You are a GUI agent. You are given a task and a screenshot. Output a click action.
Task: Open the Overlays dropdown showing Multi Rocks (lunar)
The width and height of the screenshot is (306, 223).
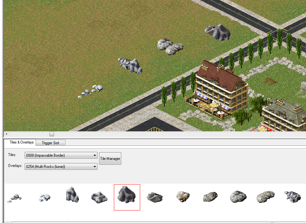(x=61, y=167)
